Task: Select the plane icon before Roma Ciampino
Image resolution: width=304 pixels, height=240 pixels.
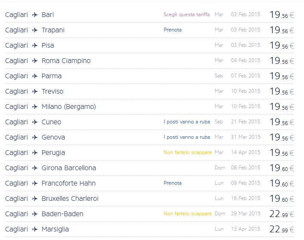Action: [x=35, y=61]
